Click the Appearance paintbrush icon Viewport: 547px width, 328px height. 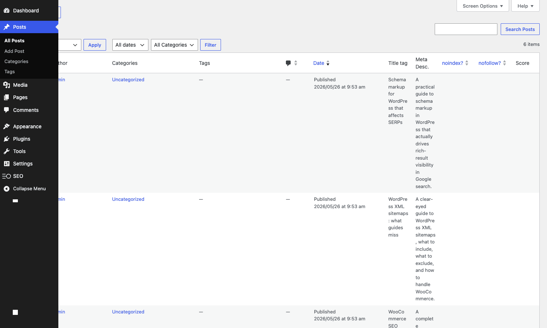[7, 126]
